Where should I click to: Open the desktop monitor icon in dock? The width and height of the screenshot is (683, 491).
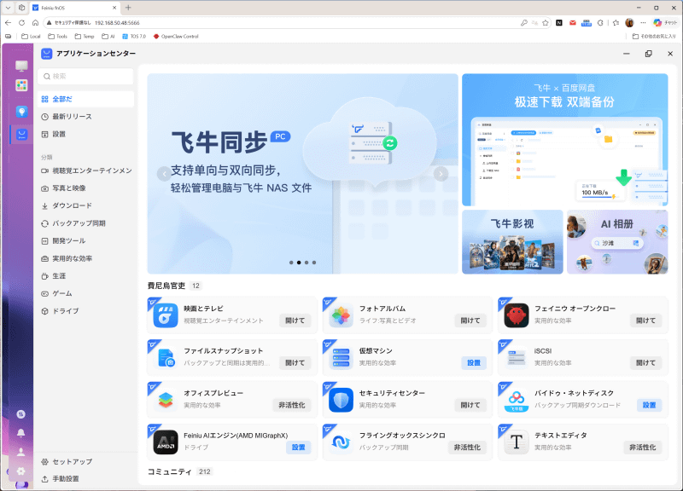pos(21,66)
